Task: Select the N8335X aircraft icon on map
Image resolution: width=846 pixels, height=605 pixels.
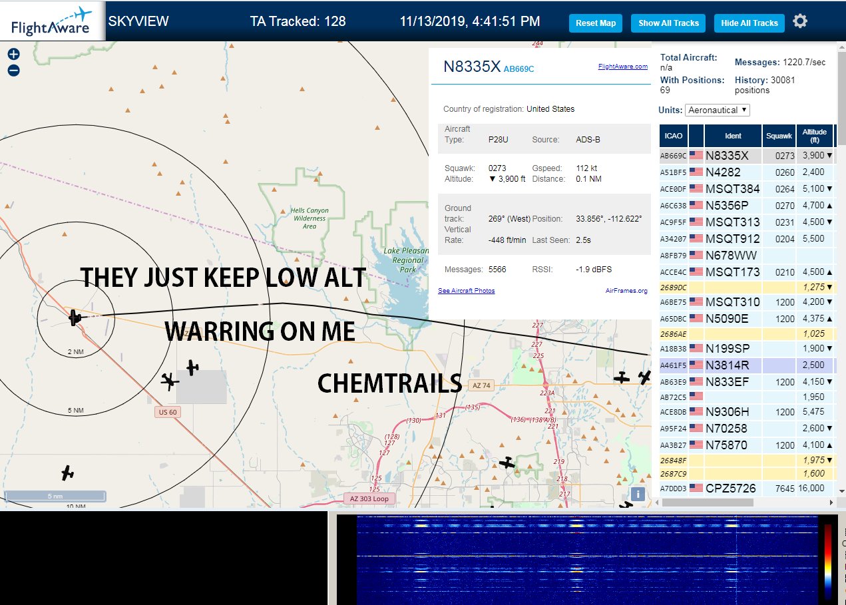Action: pos(75,317)
